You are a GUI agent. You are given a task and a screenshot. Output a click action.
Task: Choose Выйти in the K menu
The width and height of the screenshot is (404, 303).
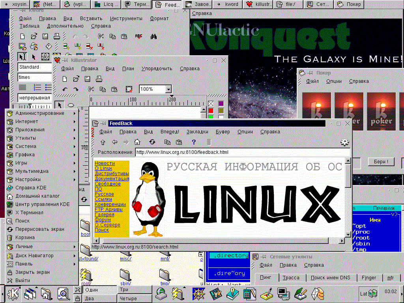(42, 281)
